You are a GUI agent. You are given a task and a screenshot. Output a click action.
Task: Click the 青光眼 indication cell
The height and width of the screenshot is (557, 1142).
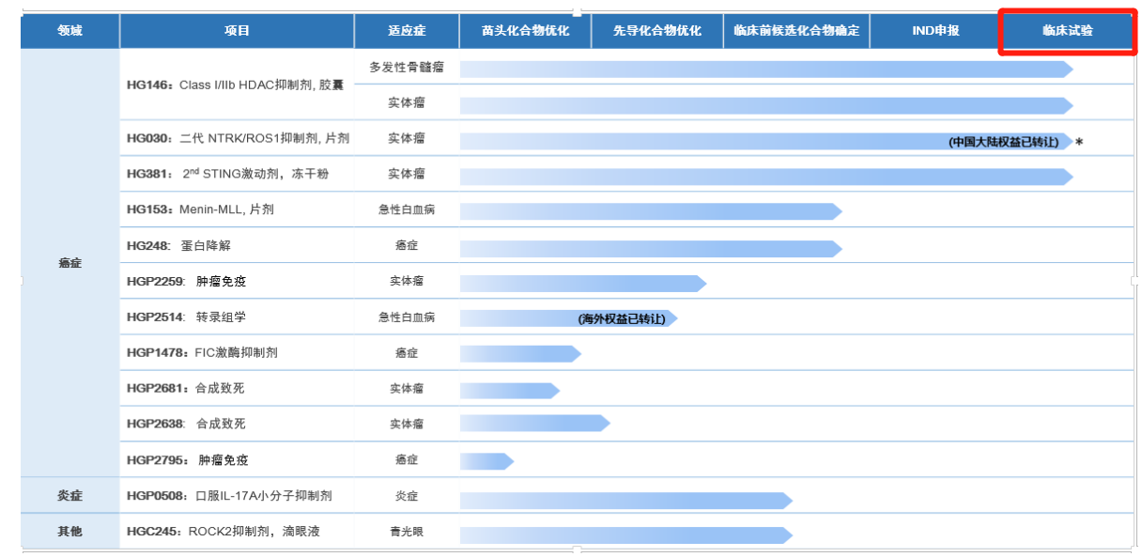click(407, 532)
